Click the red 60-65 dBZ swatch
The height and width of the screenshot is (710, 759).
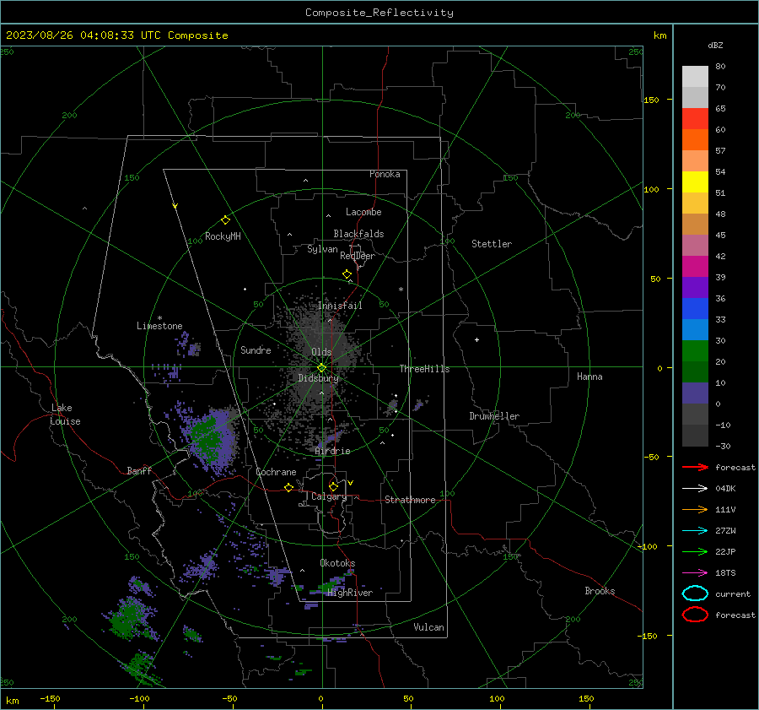695,119
